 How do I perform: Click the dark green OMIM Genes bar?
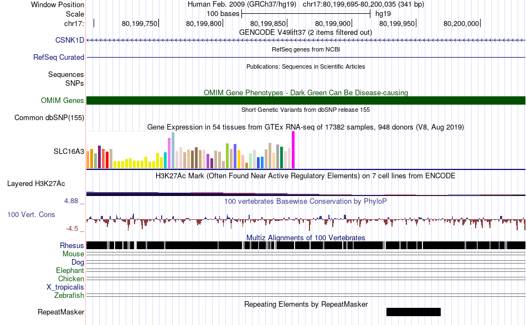pos(306,100)
